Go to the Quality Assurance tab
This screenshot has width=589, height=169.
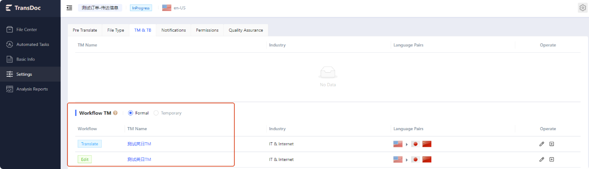click(x=246, y=30)
